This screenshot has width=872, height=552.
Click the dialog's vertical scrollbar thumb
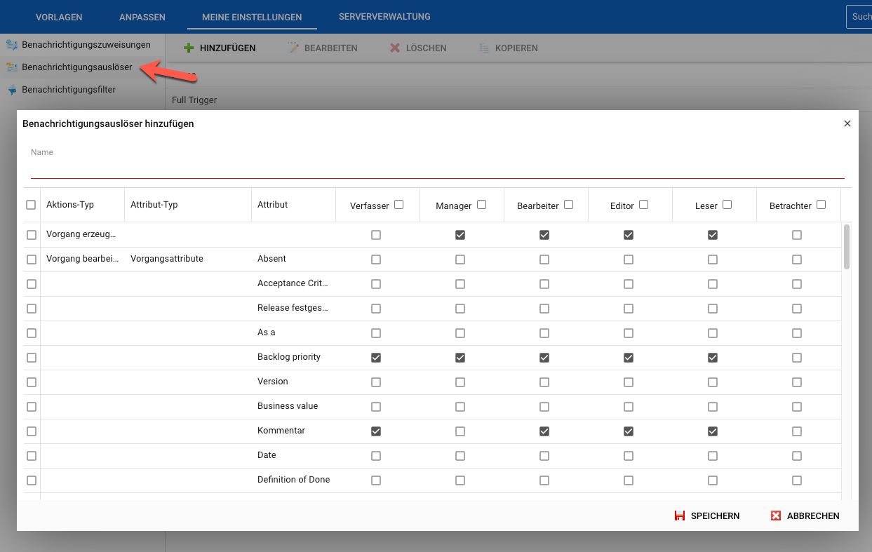tap(847, 247)
